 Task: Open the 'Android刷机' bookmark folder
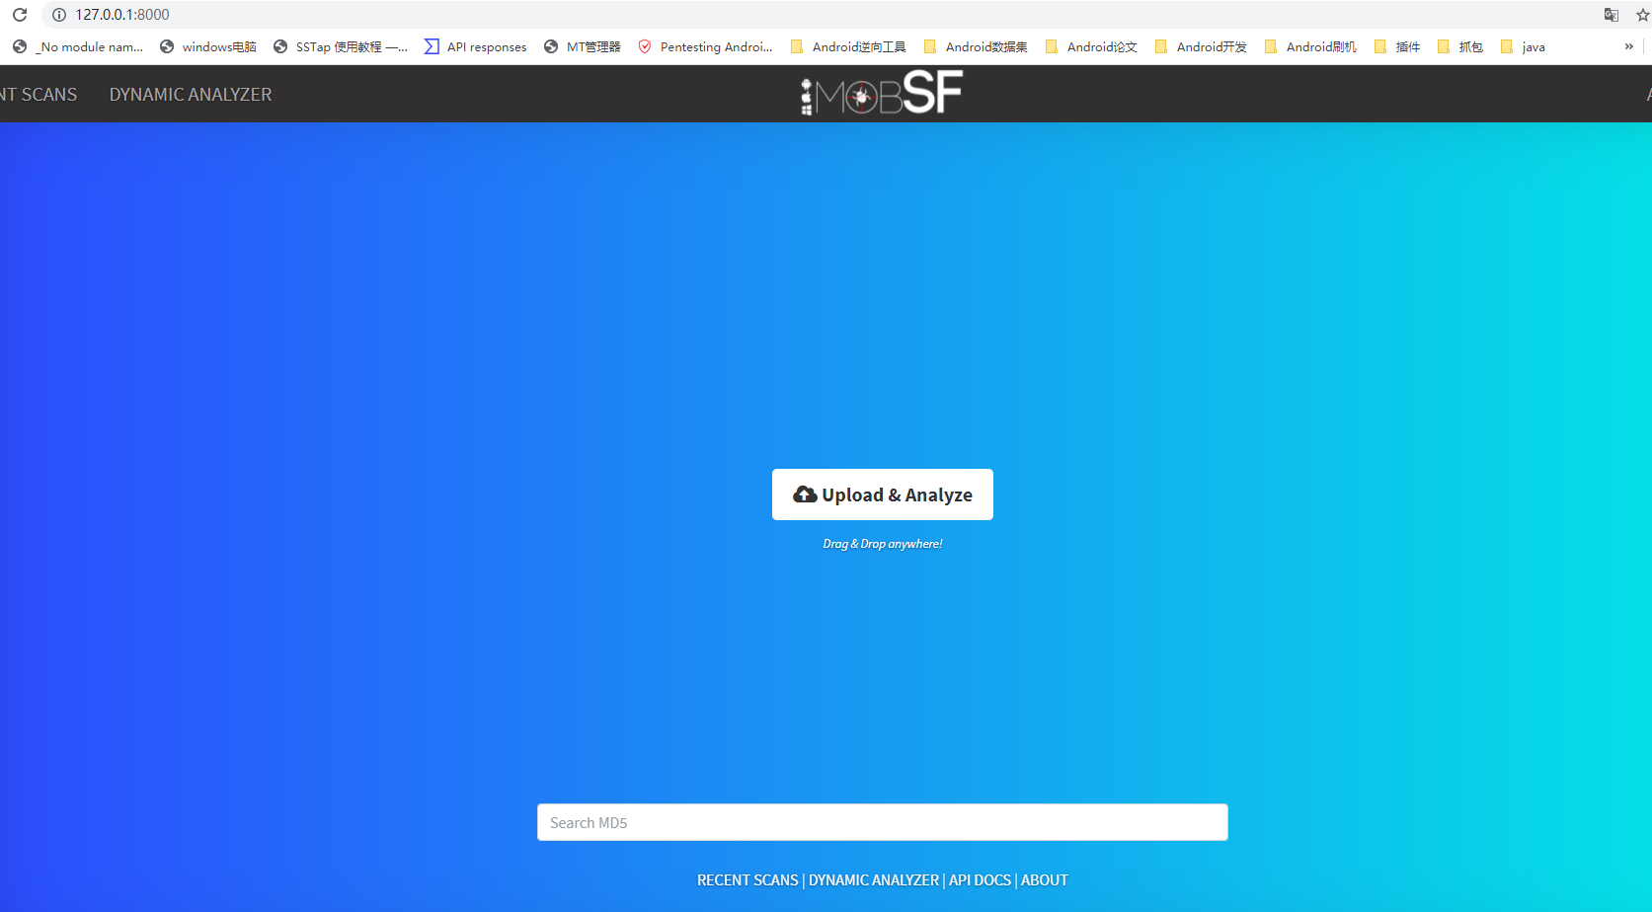1310,46
